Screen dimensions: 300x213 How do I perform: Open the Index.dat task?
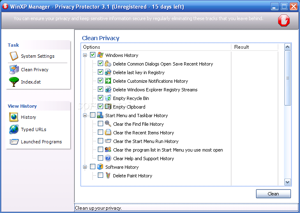31,82
